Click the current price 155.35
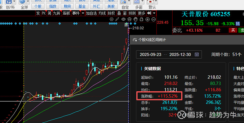 click(x=192, y=23)
